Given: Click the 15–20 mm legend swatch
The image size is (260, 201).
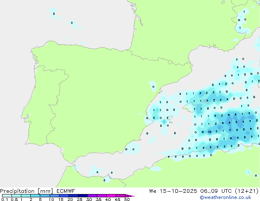Looking at the screenshot, I should pyautogui.click(x=64, y=196).
